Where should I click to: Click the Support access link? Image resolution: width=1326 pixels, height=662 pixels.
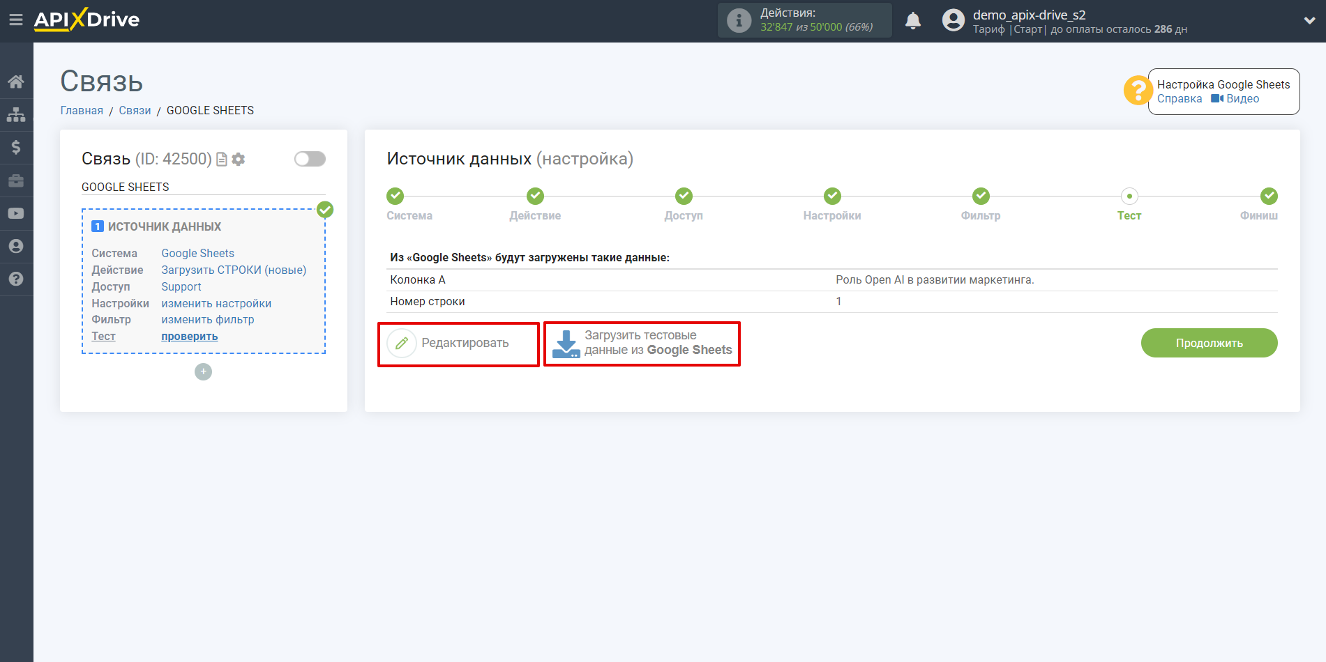(181, 286)
